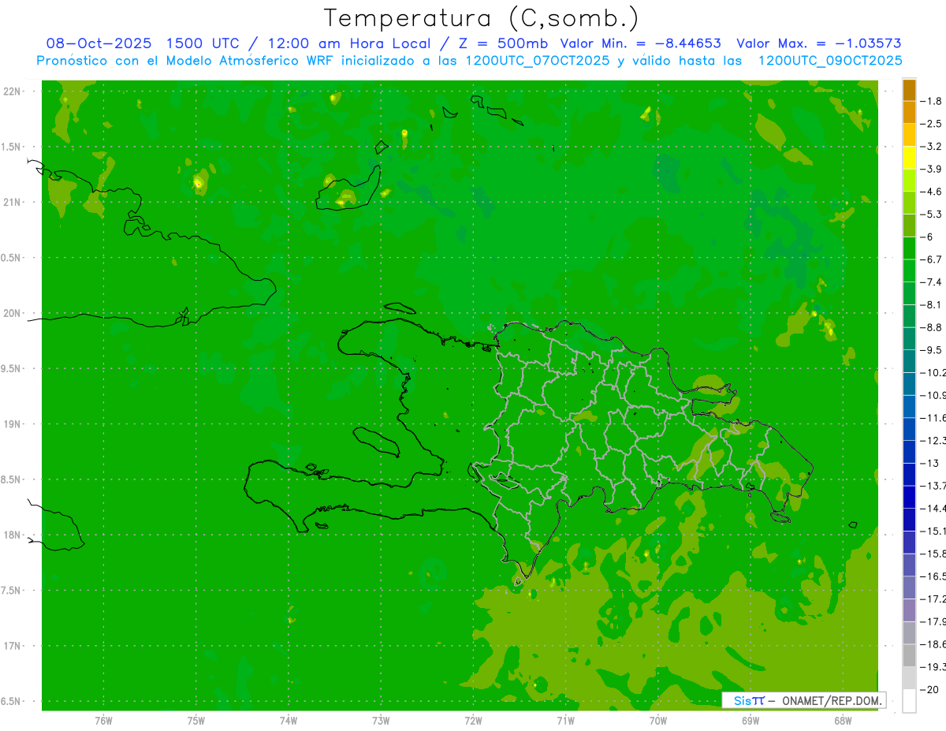The image size is (946, 731).
Task: Click the "-18.6" legend value
Action: [933, 643]
